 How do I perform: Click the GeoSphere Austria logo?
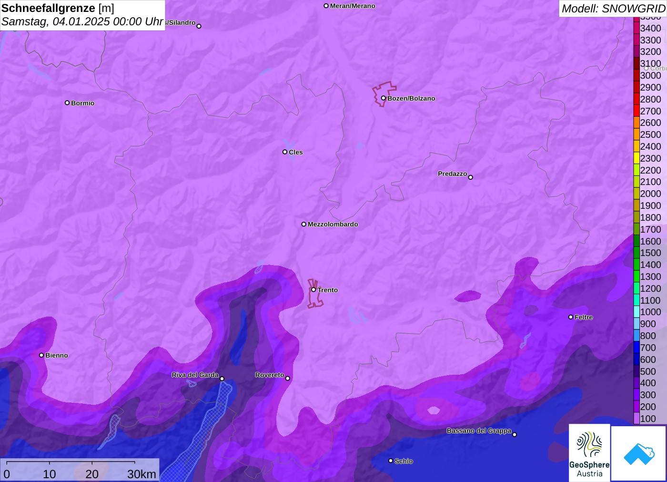(589, 452)
